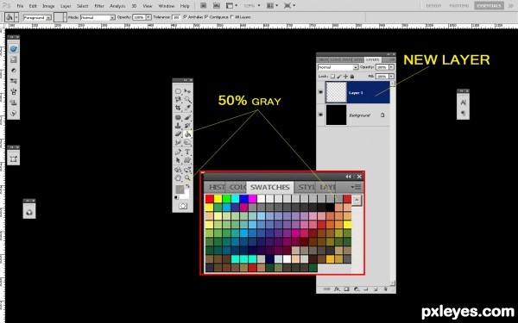This screenshot has width=518, height=323.
Task: Open the tool preset picker arrow
Action: (x=16, y=17)
